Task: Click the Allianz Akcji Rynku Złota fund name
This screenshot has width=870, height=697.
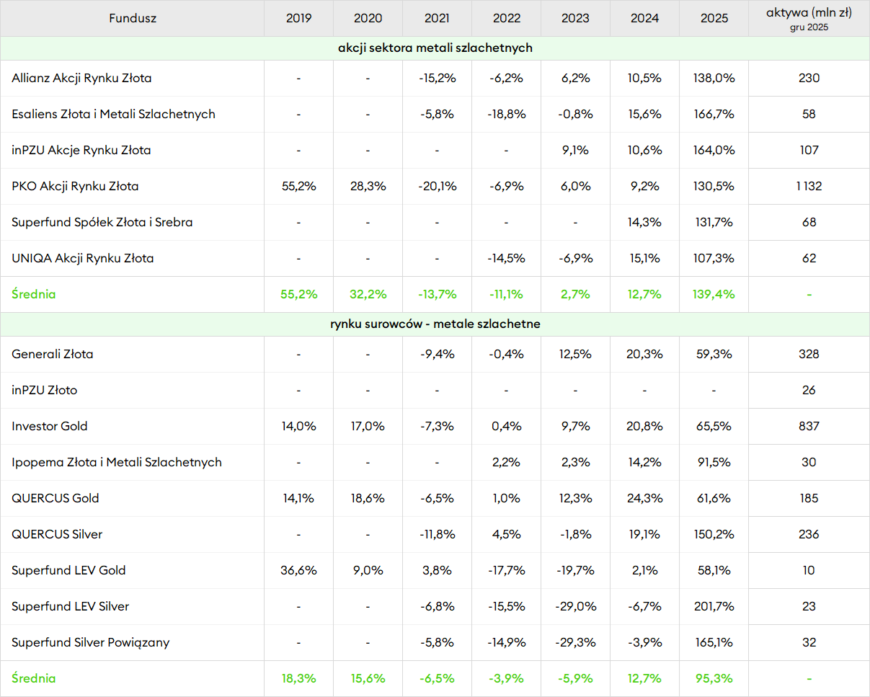Action: pos(81,78)
